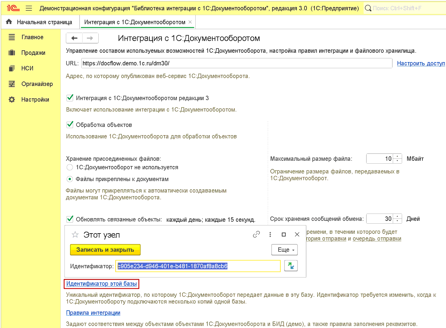Click Записать и закрыть button
The image size is (446, 328).
point(105,250)
